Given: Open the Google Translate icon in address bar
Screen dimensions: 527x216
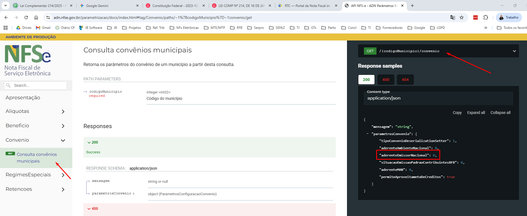Looking at the screenshot, I should 453,17.
